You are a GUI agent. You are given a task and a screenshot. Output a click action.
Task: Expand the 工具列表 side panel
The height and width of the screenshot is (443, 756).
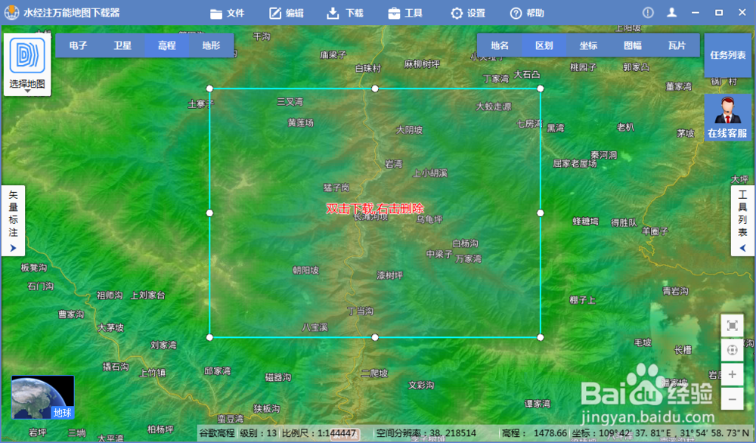click(742, 220)
